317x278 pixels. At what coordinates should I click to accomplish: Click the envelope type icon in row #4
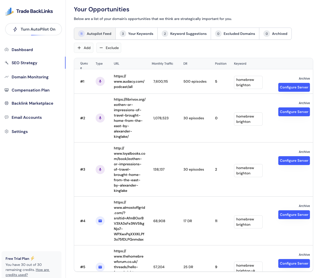[100, 221]
